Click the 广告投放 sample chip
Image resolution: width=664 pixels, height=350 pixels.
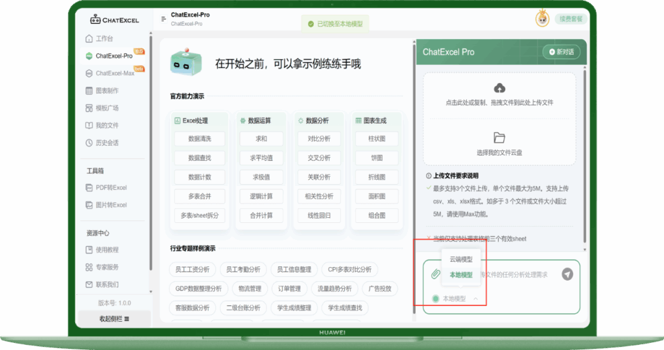(380, 288)
